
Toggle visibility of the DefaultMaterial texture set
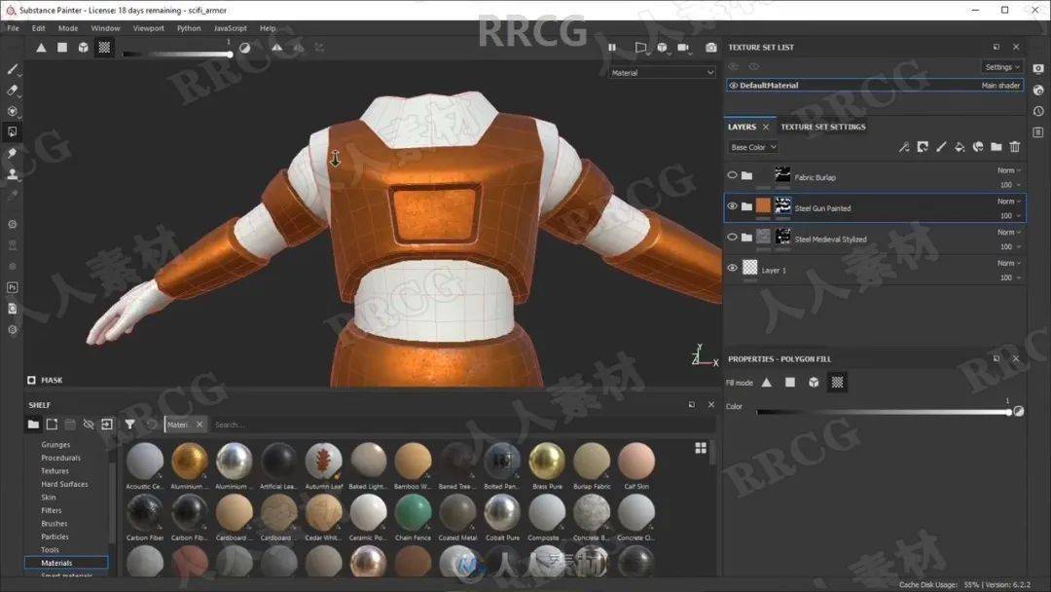click(734, 86)
